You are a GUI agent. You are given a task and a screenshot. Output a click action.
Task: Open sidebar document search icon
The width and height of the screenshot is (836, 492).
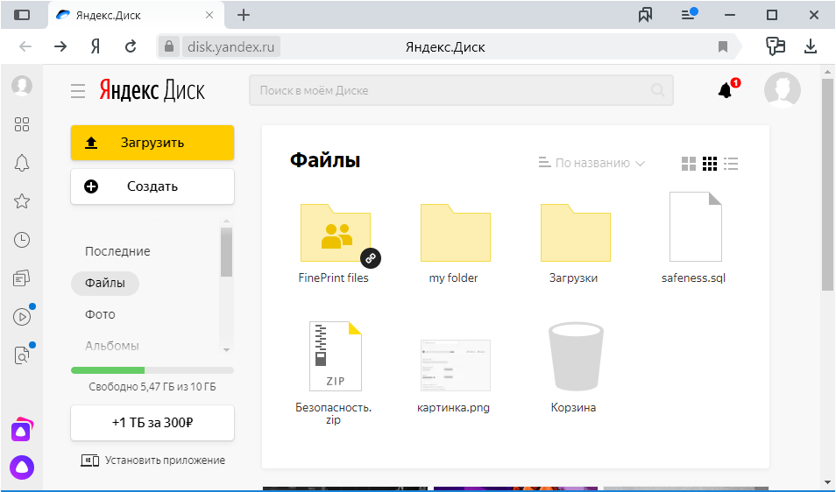[22, 355]
